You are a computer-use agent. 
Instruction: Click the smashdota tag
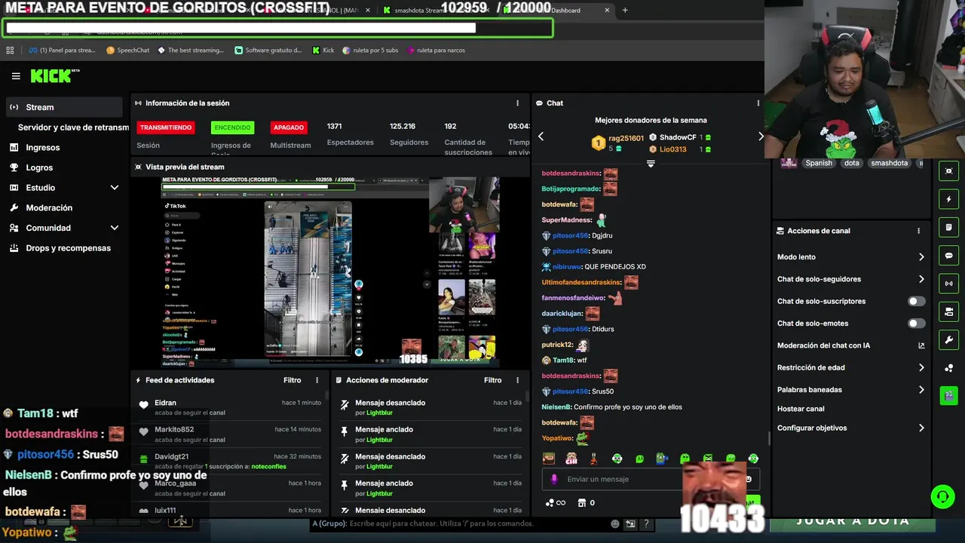pyautogui.click(x=889, y=163)
